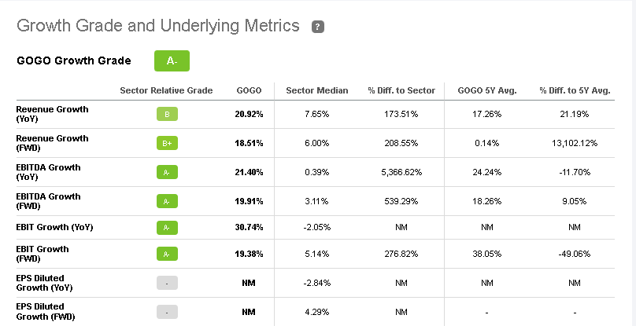Click the 13,102.12% value cell

tap(574, 144)
